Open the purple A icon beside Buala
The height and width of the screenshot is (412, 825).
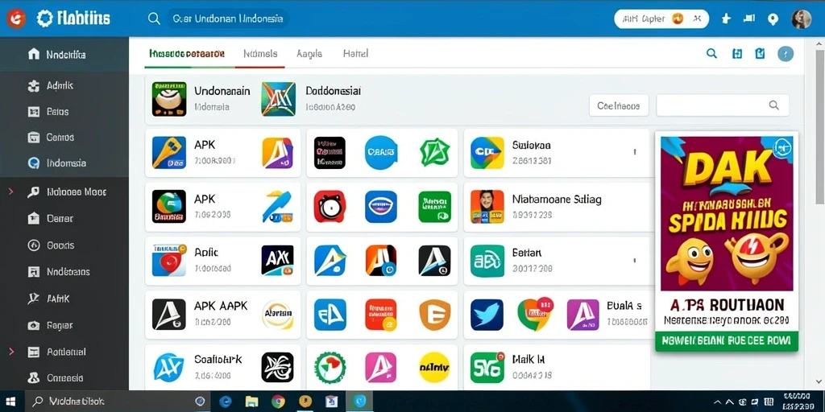(x=583, y=315)
